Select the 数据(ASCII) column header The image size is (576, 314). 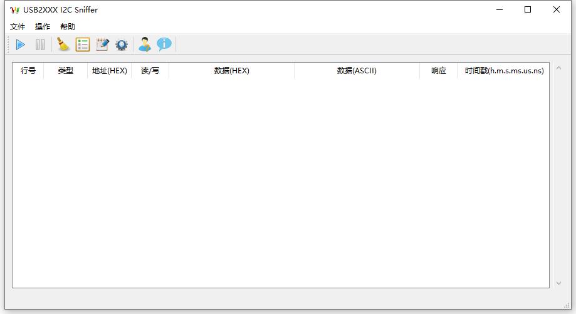(357, 71)
